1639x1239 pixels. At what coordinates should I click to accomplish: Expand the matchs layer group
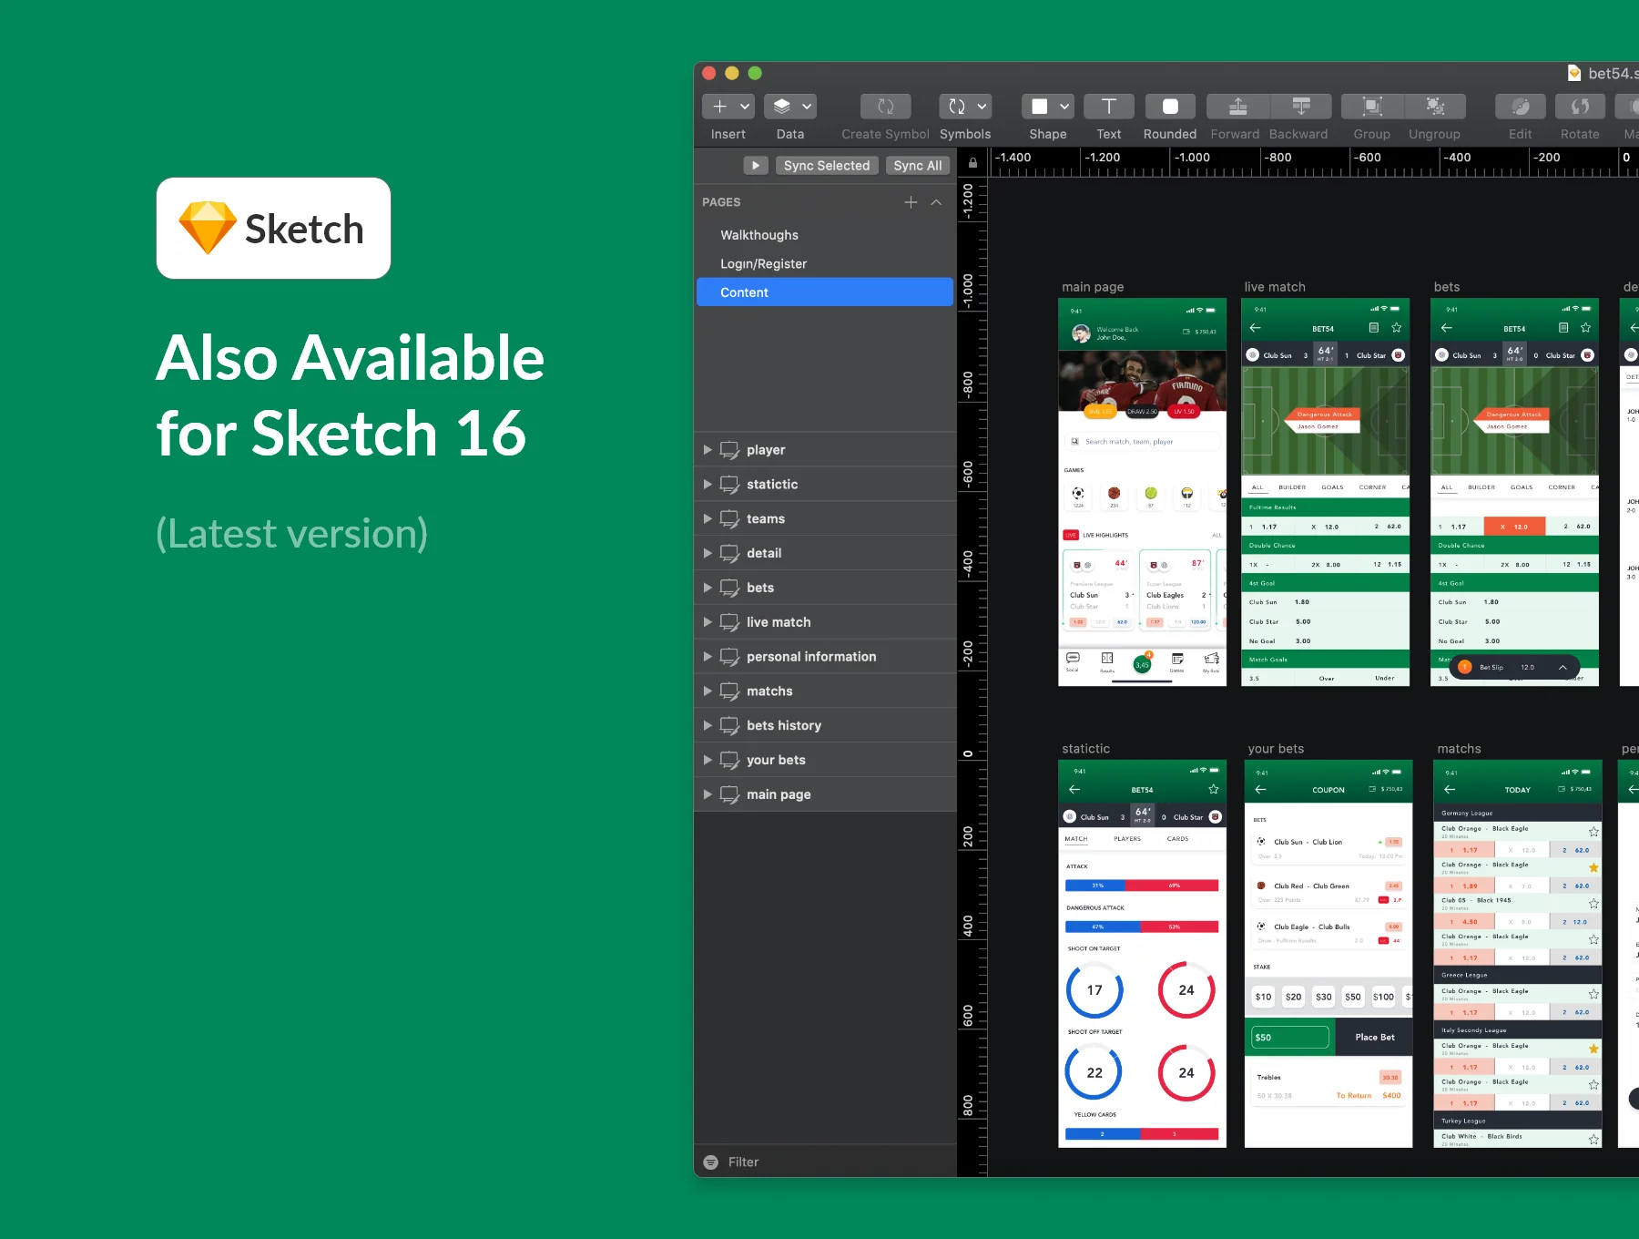(708, 691)
